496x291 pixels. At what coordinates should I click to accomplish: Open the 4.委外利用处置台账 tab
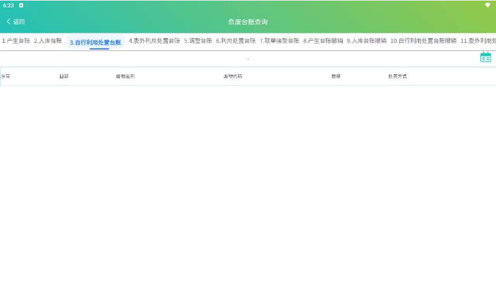(155, 41)
